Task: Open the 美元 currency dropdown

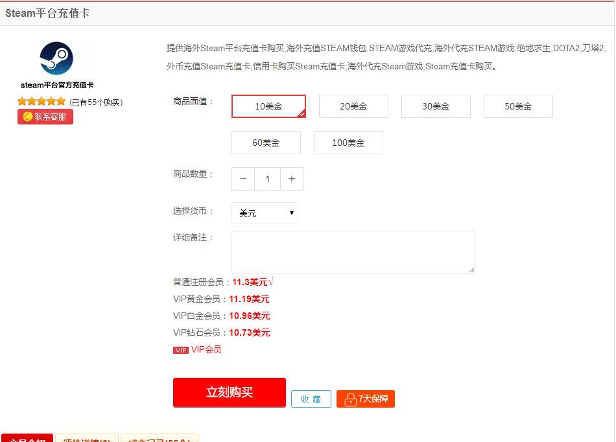Action: coord(265,213)
